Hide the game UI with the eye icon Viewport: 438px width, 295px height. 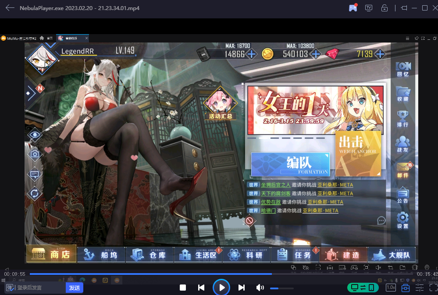click(35, 136)
